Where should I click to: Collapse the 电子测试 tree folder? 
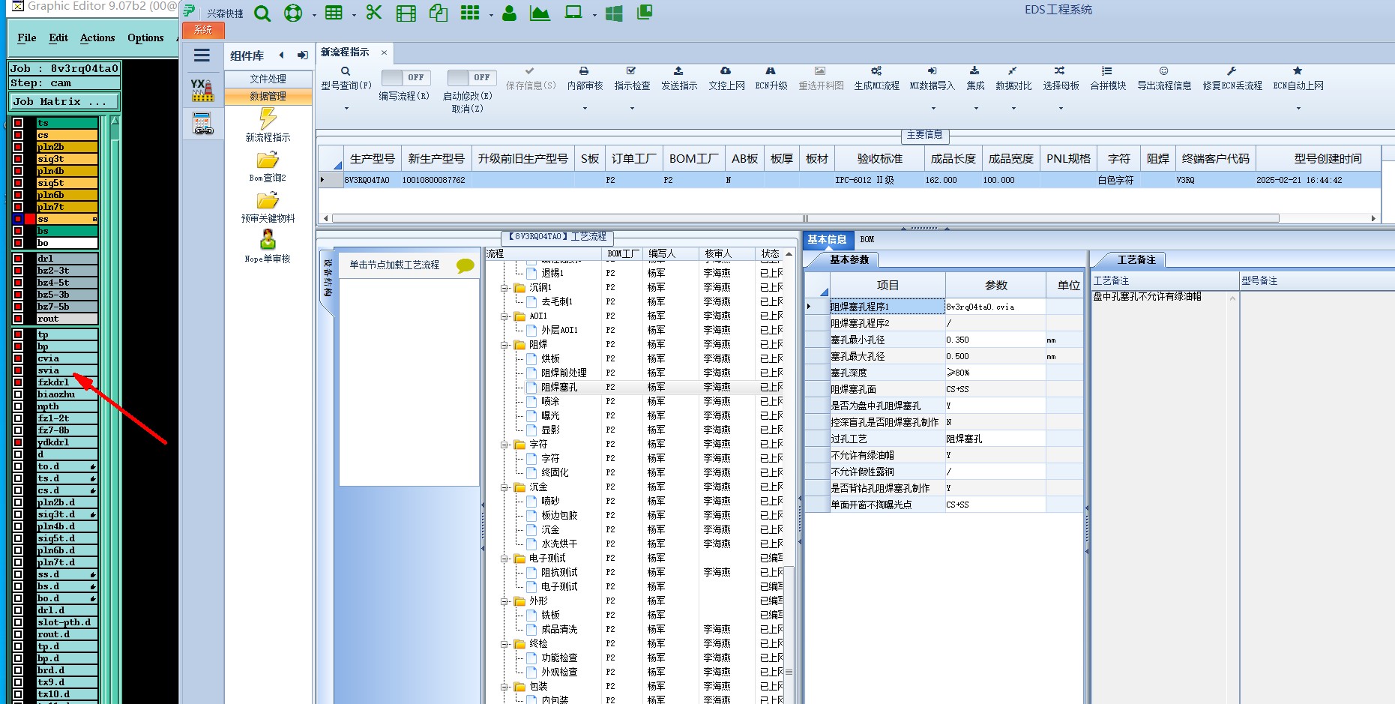click(x=505, y=559)
